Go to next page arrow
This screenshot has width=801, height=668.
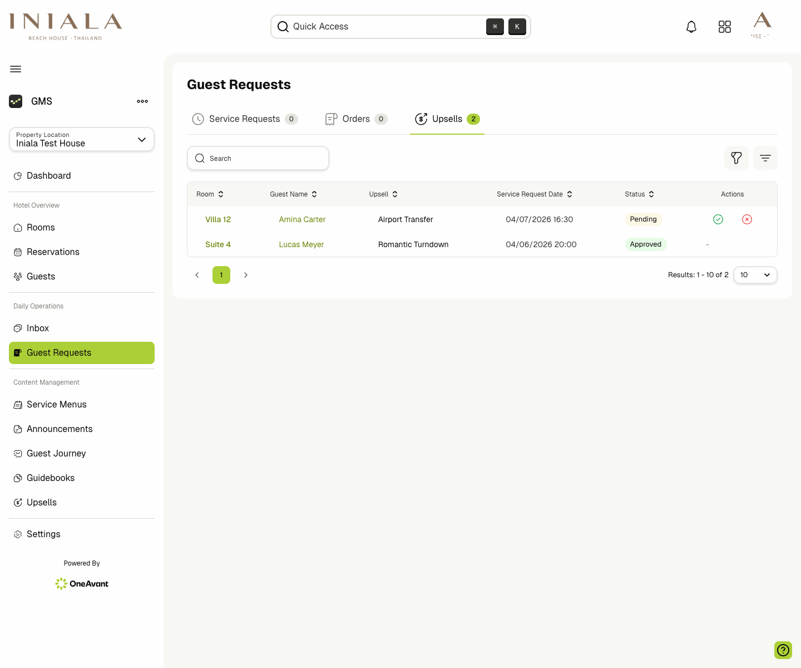pos(246,275)
